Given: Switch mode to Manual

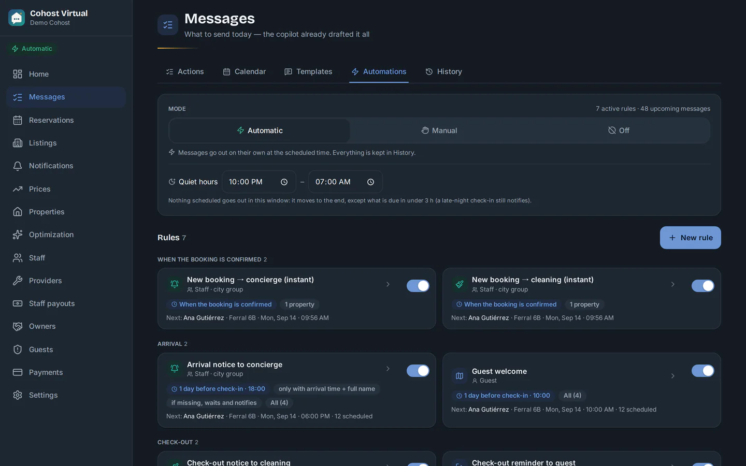Looking at the screenshot, I should pos(439,130).
